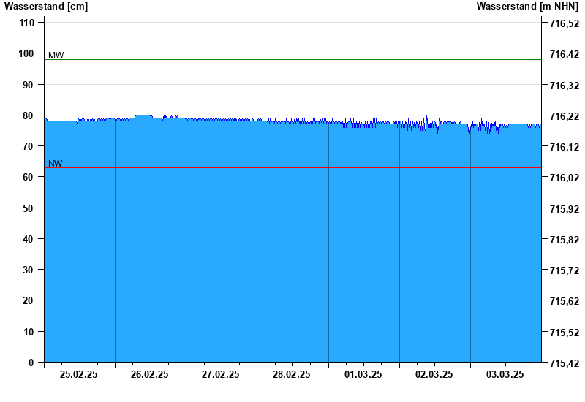This screenshot has width=585, height=402.
Task: Select the 30 left axis value
Action: [x=29, y=270]
